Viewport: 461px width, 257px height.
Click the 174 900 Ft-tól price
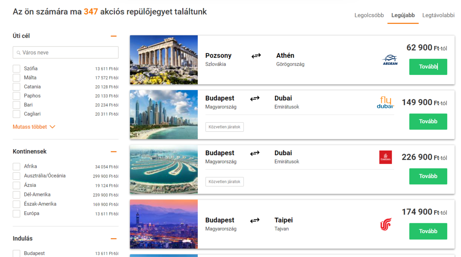tap(425, 212)
